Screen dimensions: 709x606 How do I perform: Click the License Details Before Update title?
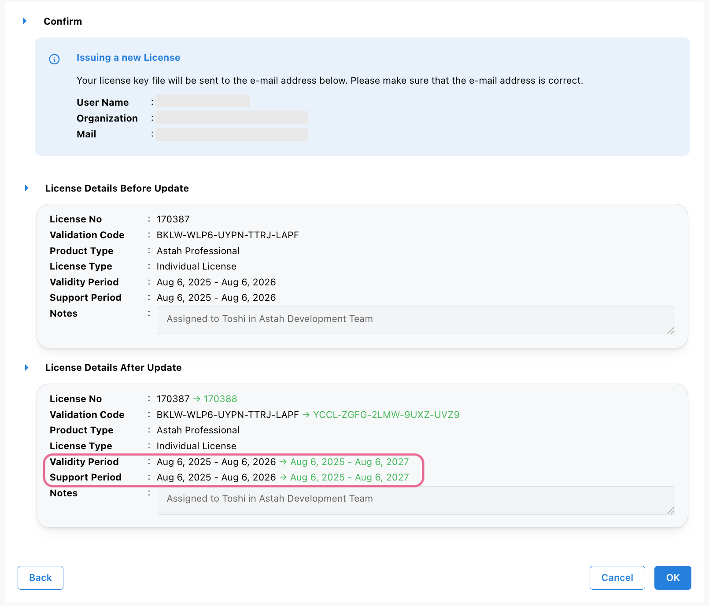[x=117, y=188]
